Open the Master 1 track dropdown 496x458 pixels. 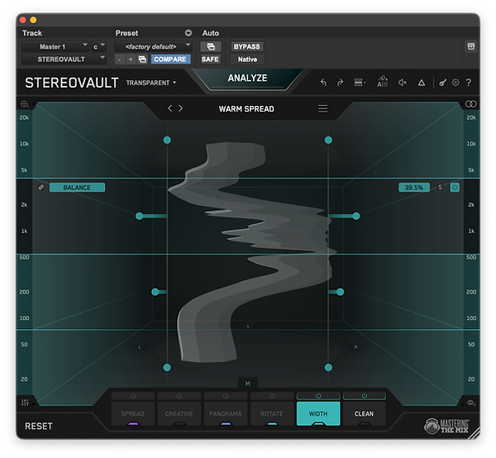click(x=55, y=46)
